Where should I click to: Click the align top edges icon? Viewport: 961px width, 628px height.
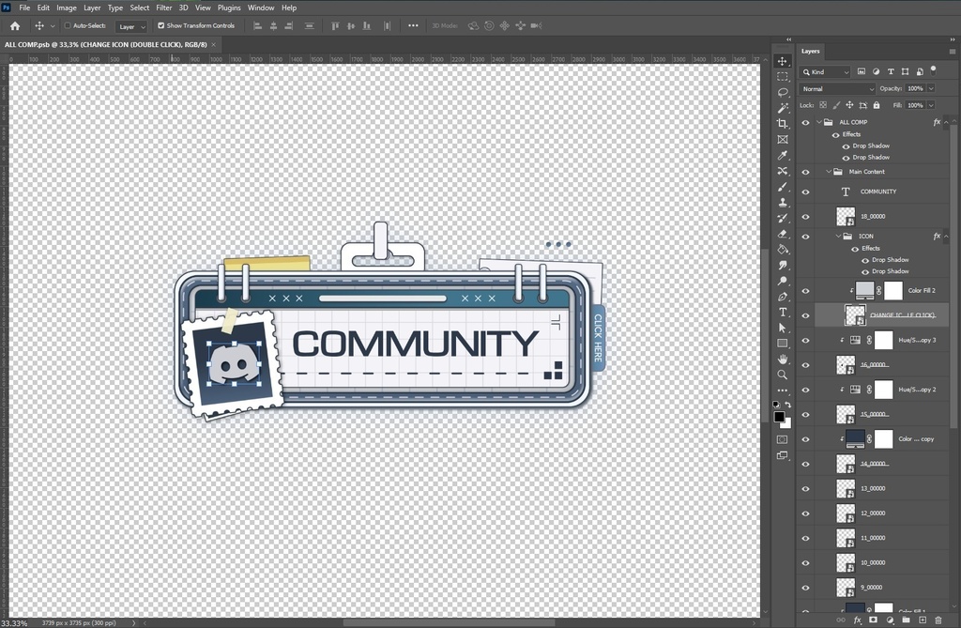pyautogui.click(x=335, y=25)
